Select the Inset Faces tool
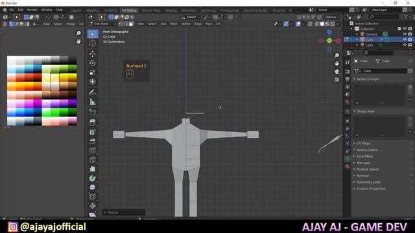 [93, 132]
